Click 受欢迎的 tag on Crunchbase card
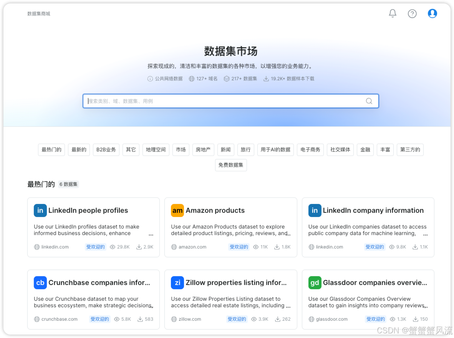The image size is (454, 338). tap(99, 319)
